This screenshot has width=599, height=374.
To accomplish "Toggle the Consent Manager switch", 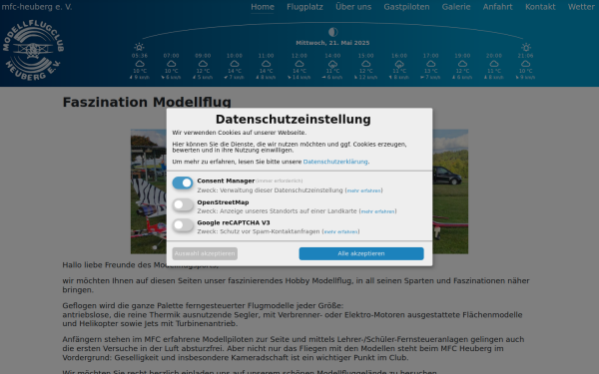I will [x=183, y=184].
